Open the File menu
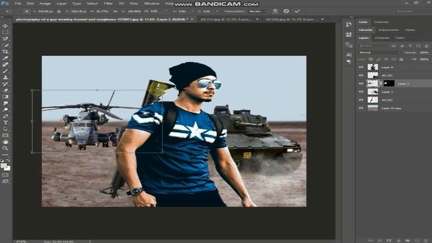 [x=18, y=3]
